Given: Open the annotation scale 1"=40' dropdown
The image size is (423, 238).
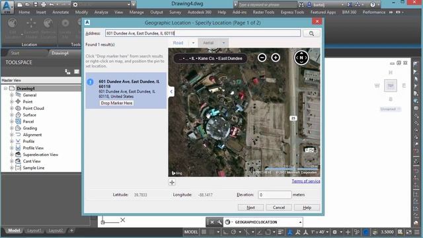Looking at the screenshot, I should coord(320,232).
